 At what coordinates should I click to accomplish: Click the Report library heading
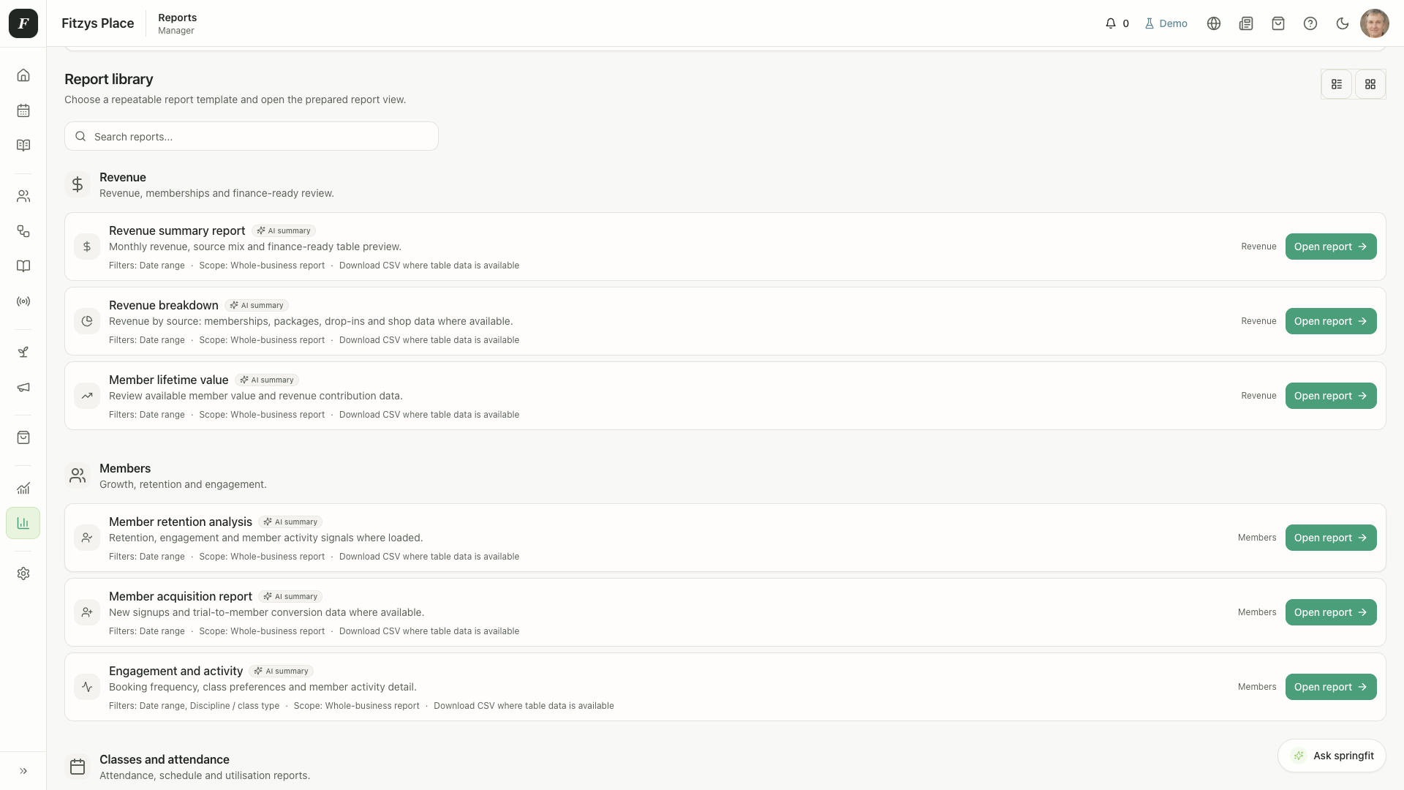pyautogui.click(x=109, y=79)
